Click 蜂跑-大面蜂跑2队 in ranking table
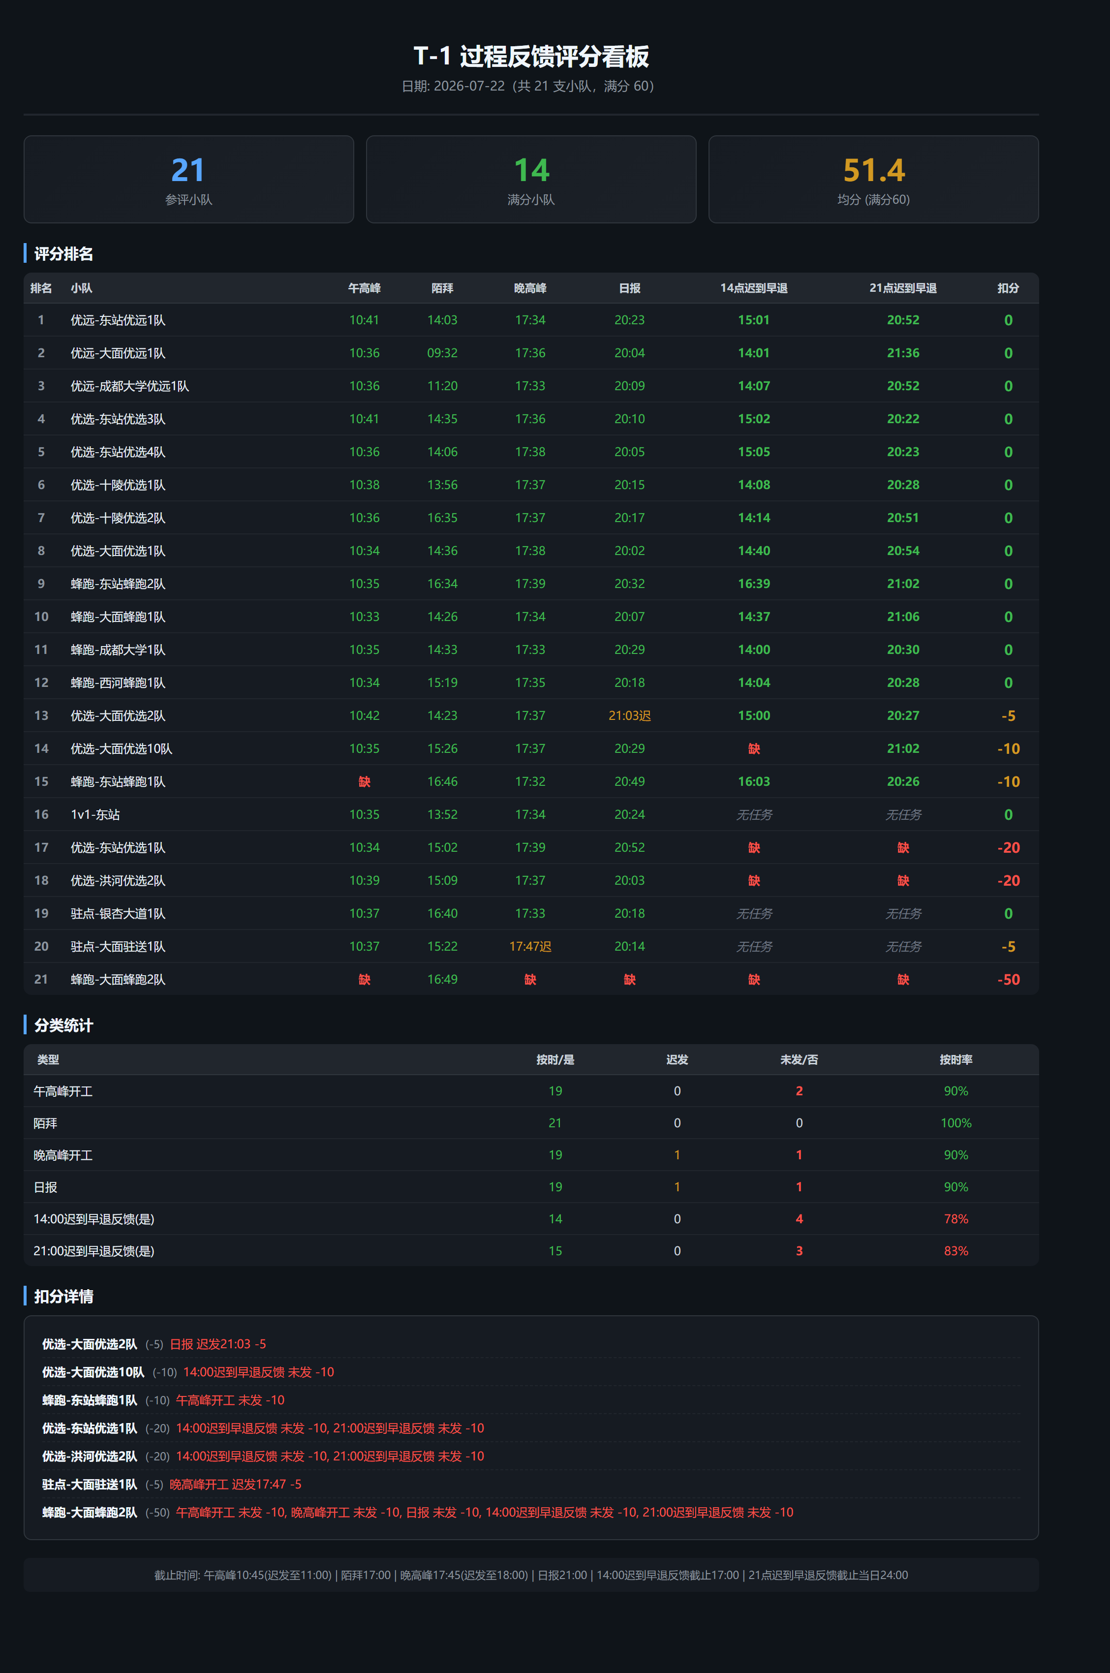The width and height of the screenshot is (1110, 1673). 118,979
